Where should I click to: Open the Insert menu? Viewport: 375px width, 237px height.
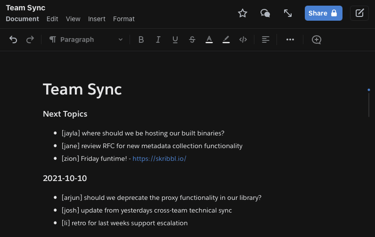click(x=97, y=19)
